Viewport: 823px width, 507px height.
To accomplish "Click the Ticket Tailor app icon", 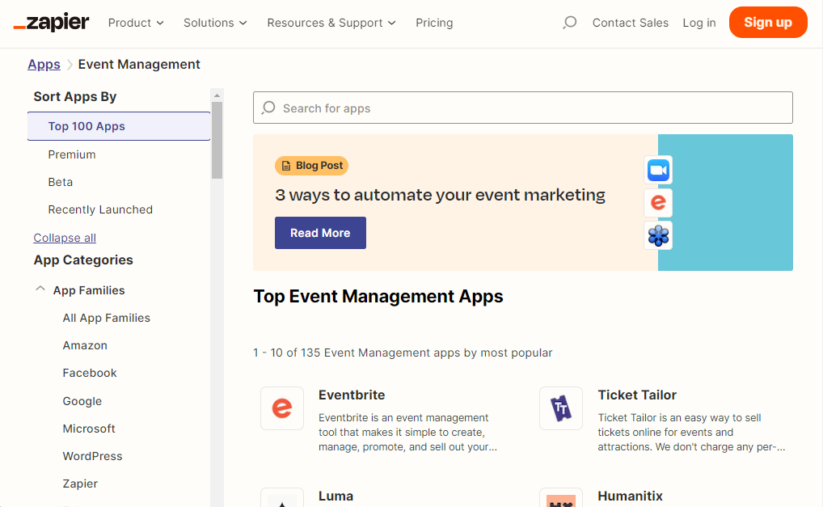I will [x=561, y=408].
